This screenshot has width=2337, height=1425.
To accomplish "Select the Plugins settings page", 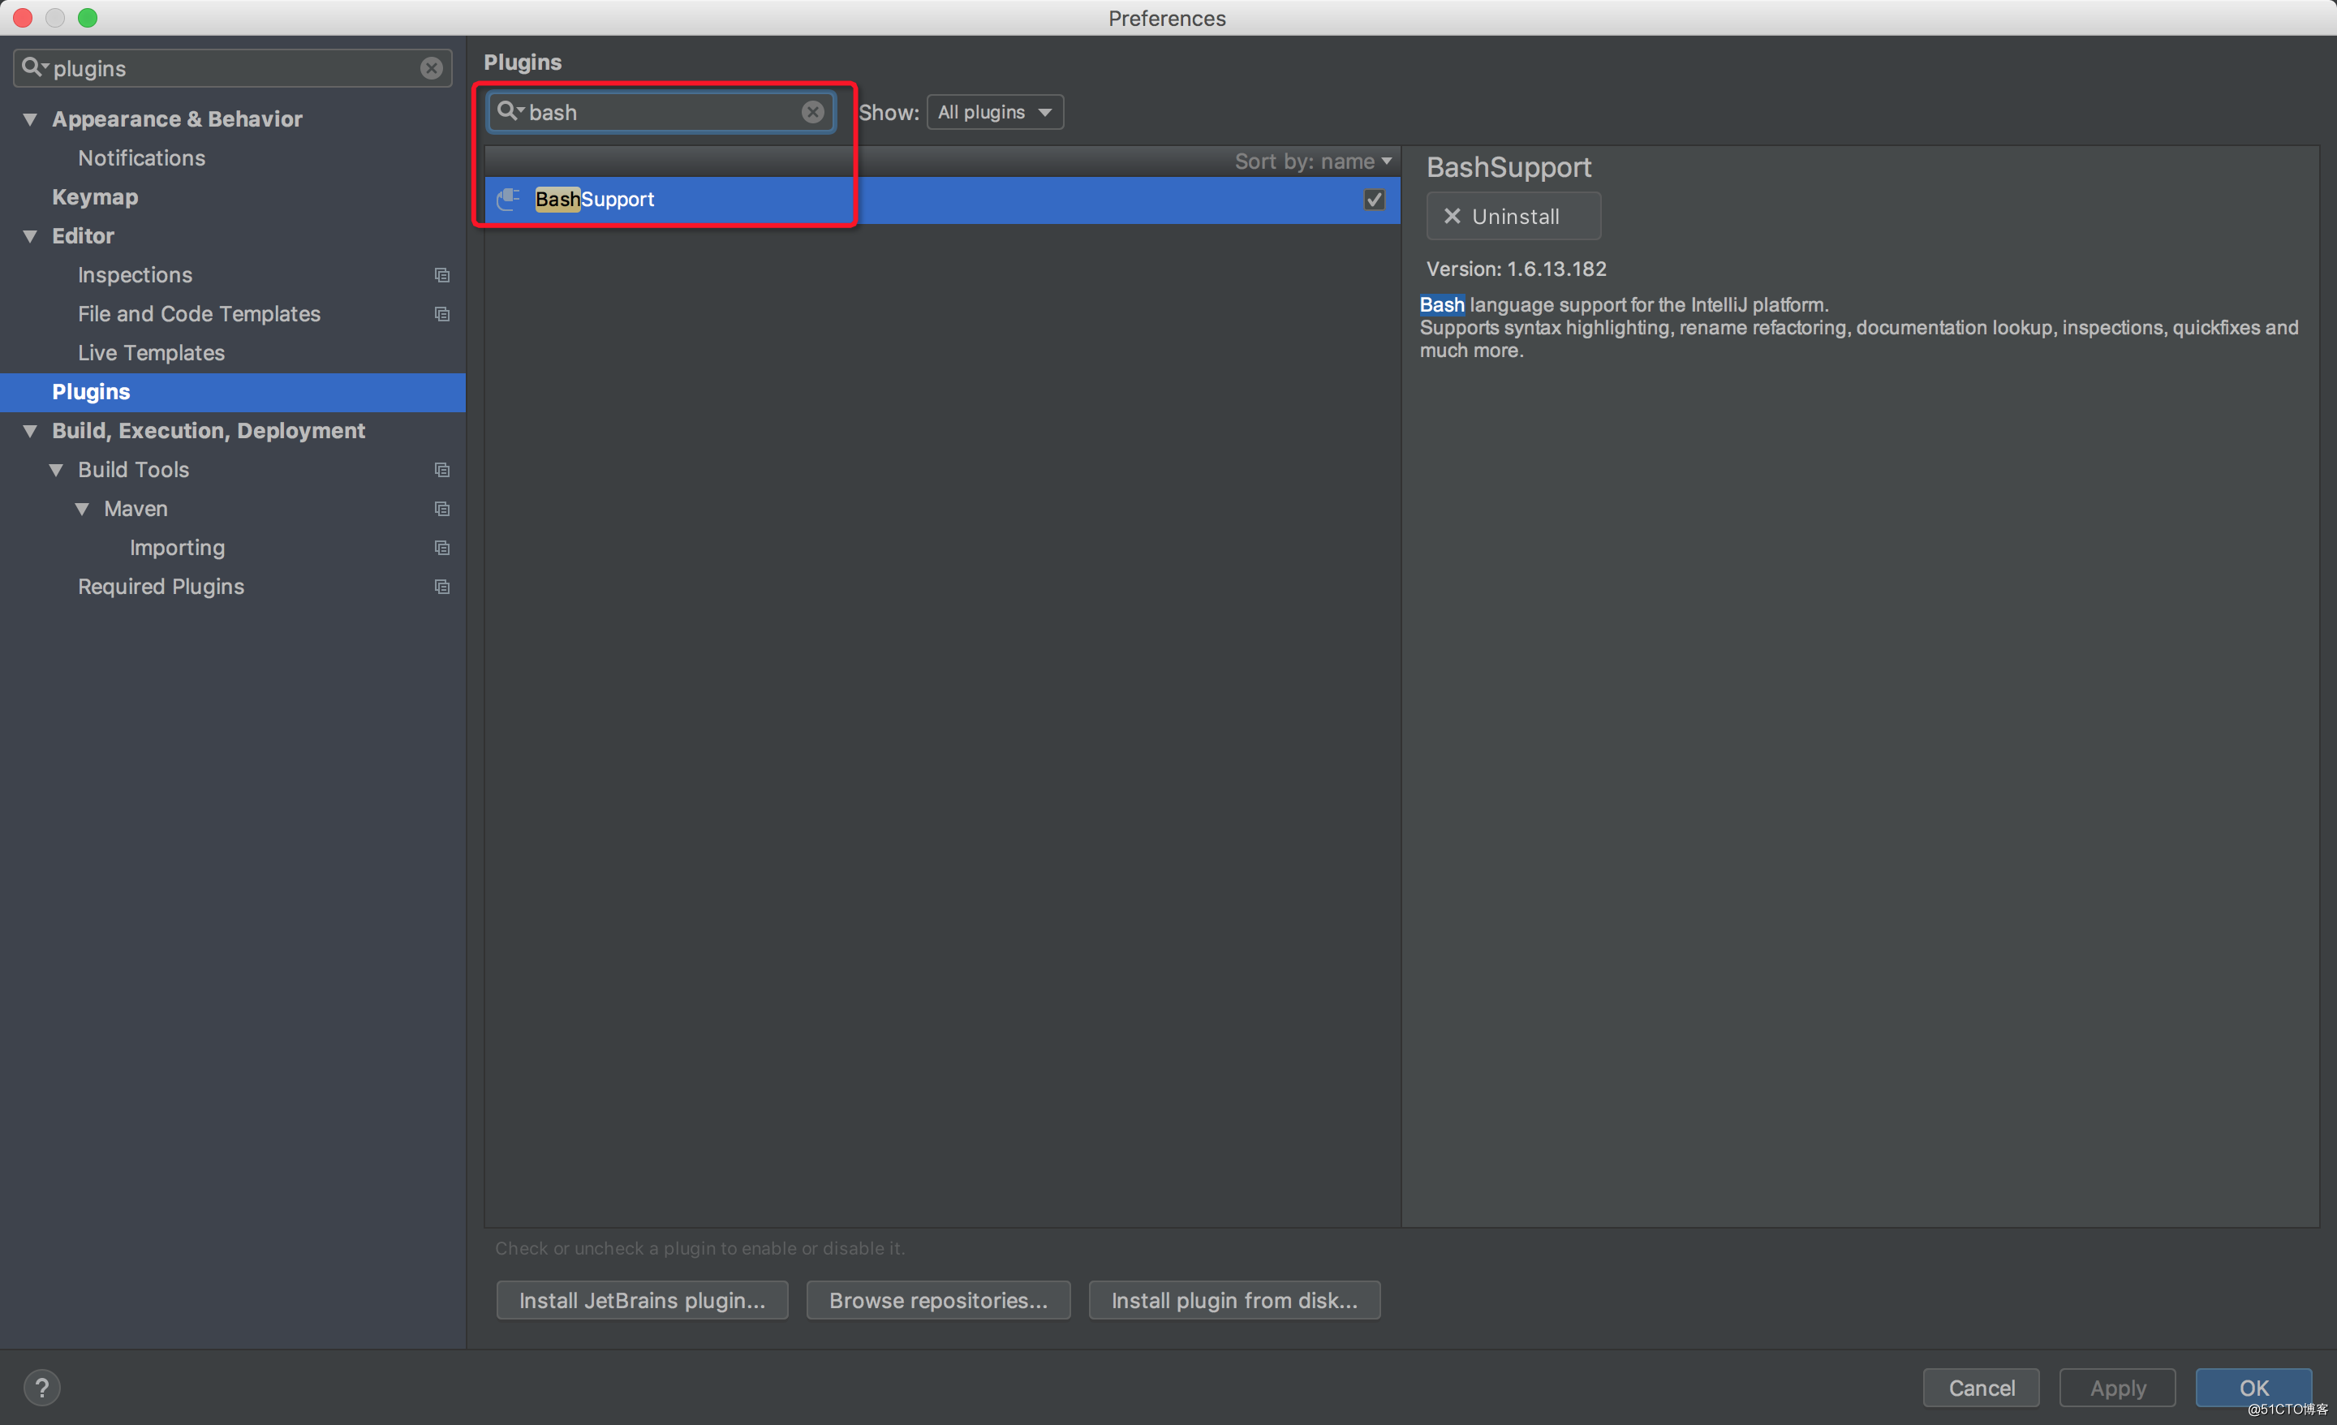I will 232,392.
